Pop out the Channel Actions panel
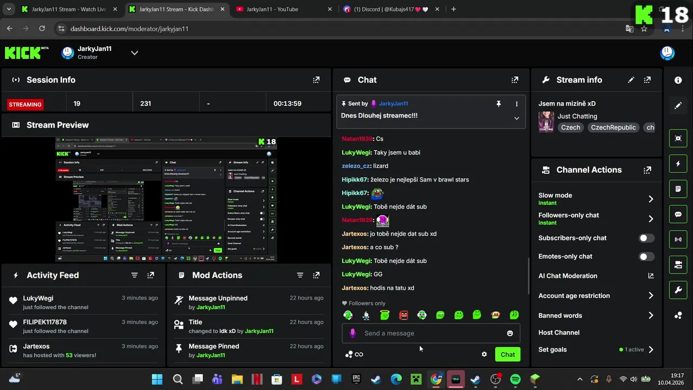Screen dimensions: 693x390 click(x=647, y=170)
